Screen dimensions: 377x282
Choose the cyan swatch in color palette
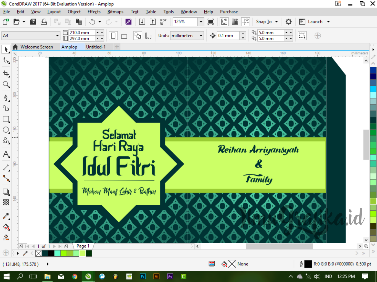point(373,89)
